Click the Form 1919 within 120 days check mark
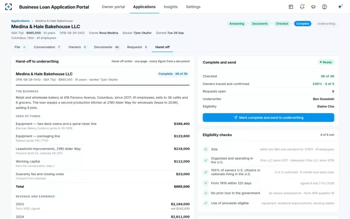The width and height of the screenshot is (350, 219). (206, 183)
